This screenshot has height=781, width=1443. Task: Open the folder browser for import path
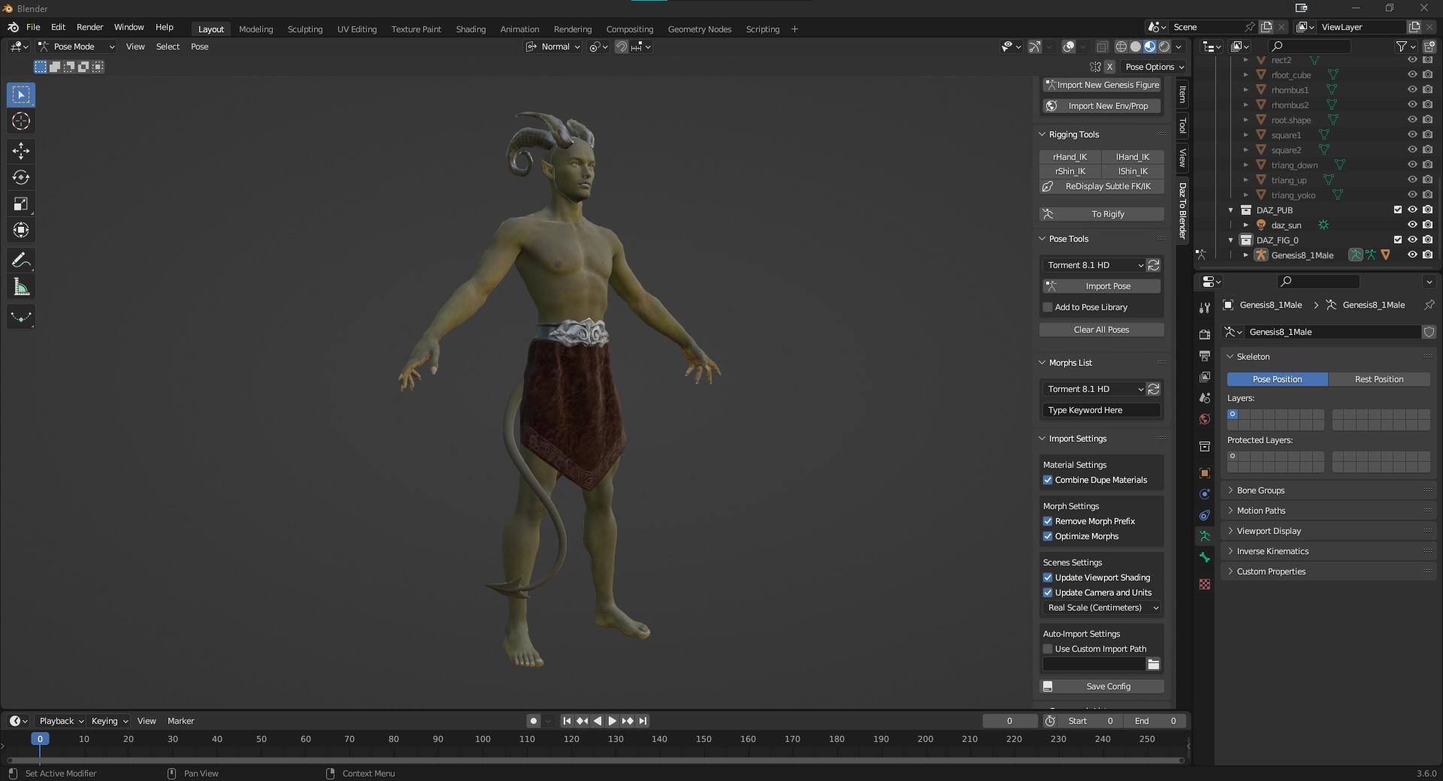click(x=1153, y=665)
